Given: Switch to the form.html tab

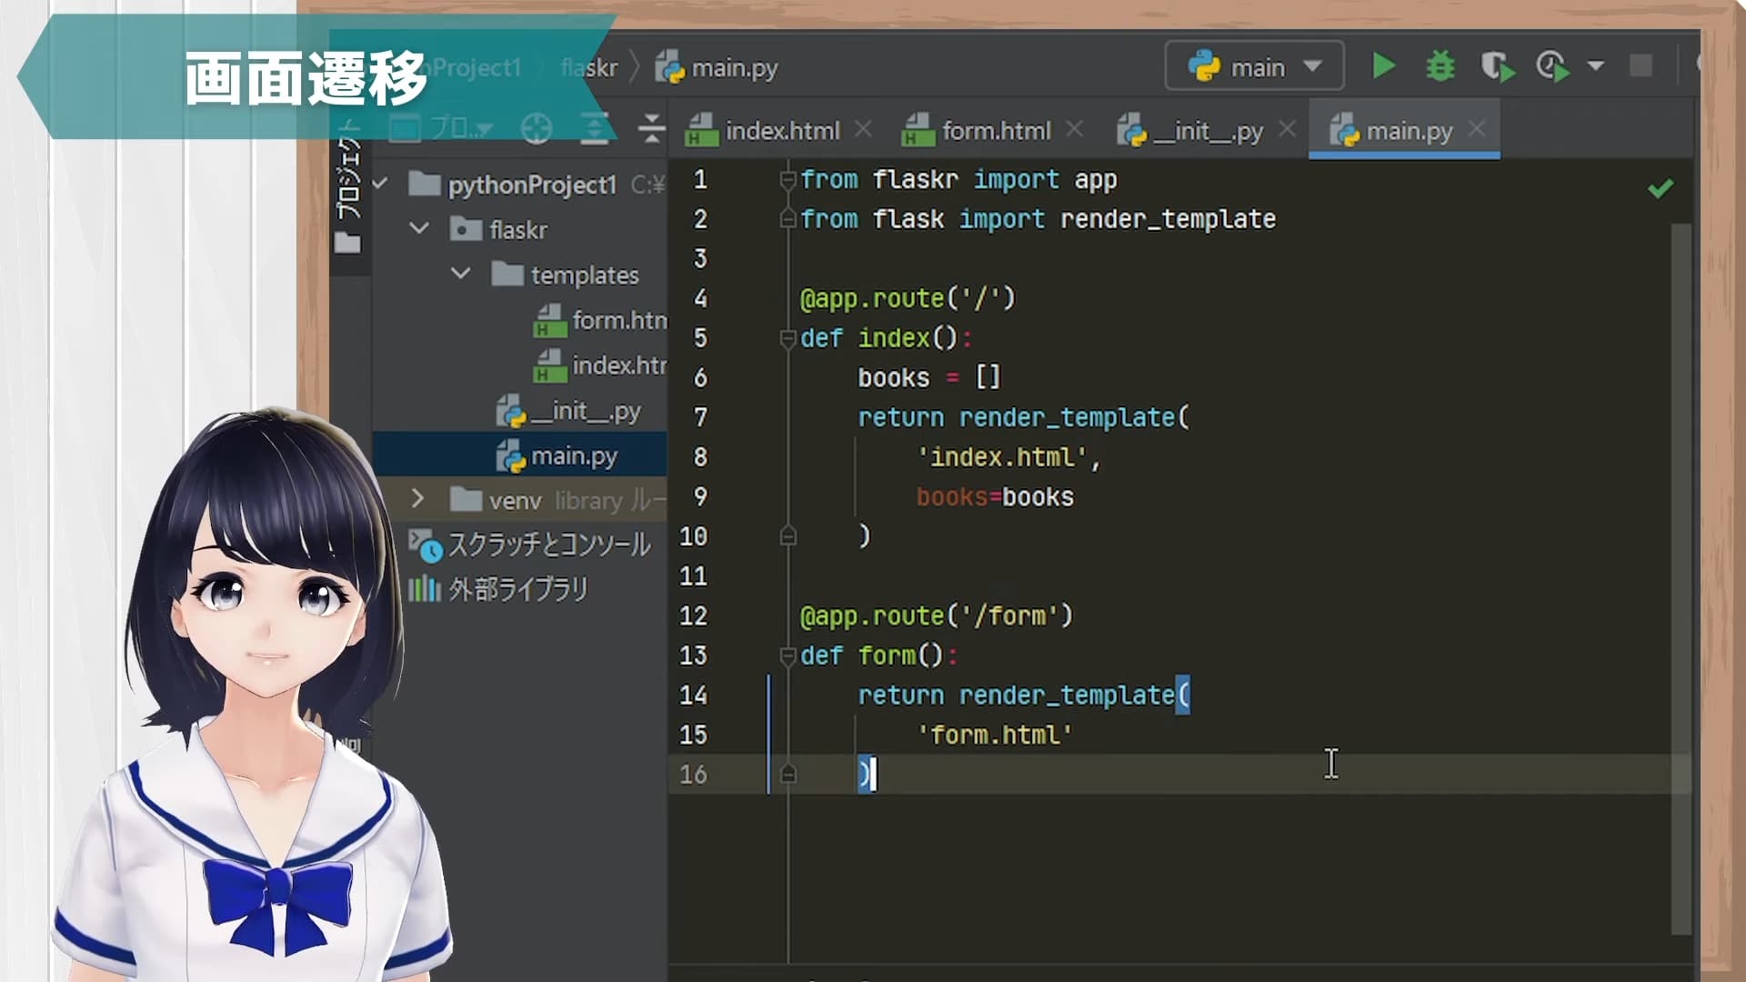Looking at the screenshot, I should [995, 131].
